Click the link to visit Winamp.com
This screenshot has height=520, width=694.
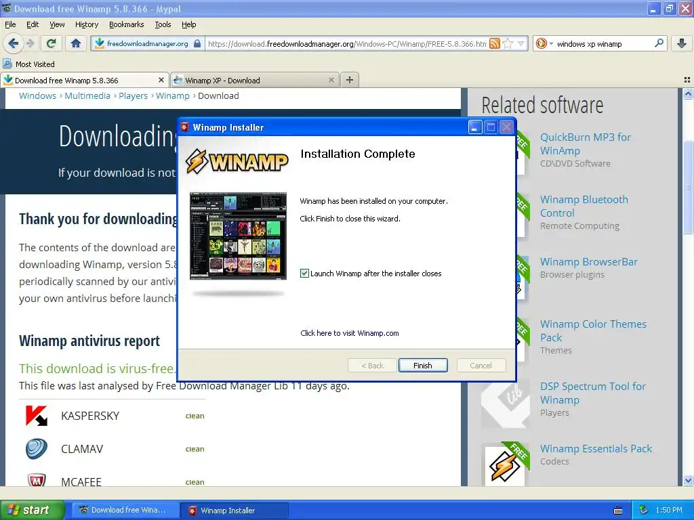tap(349, 333)
